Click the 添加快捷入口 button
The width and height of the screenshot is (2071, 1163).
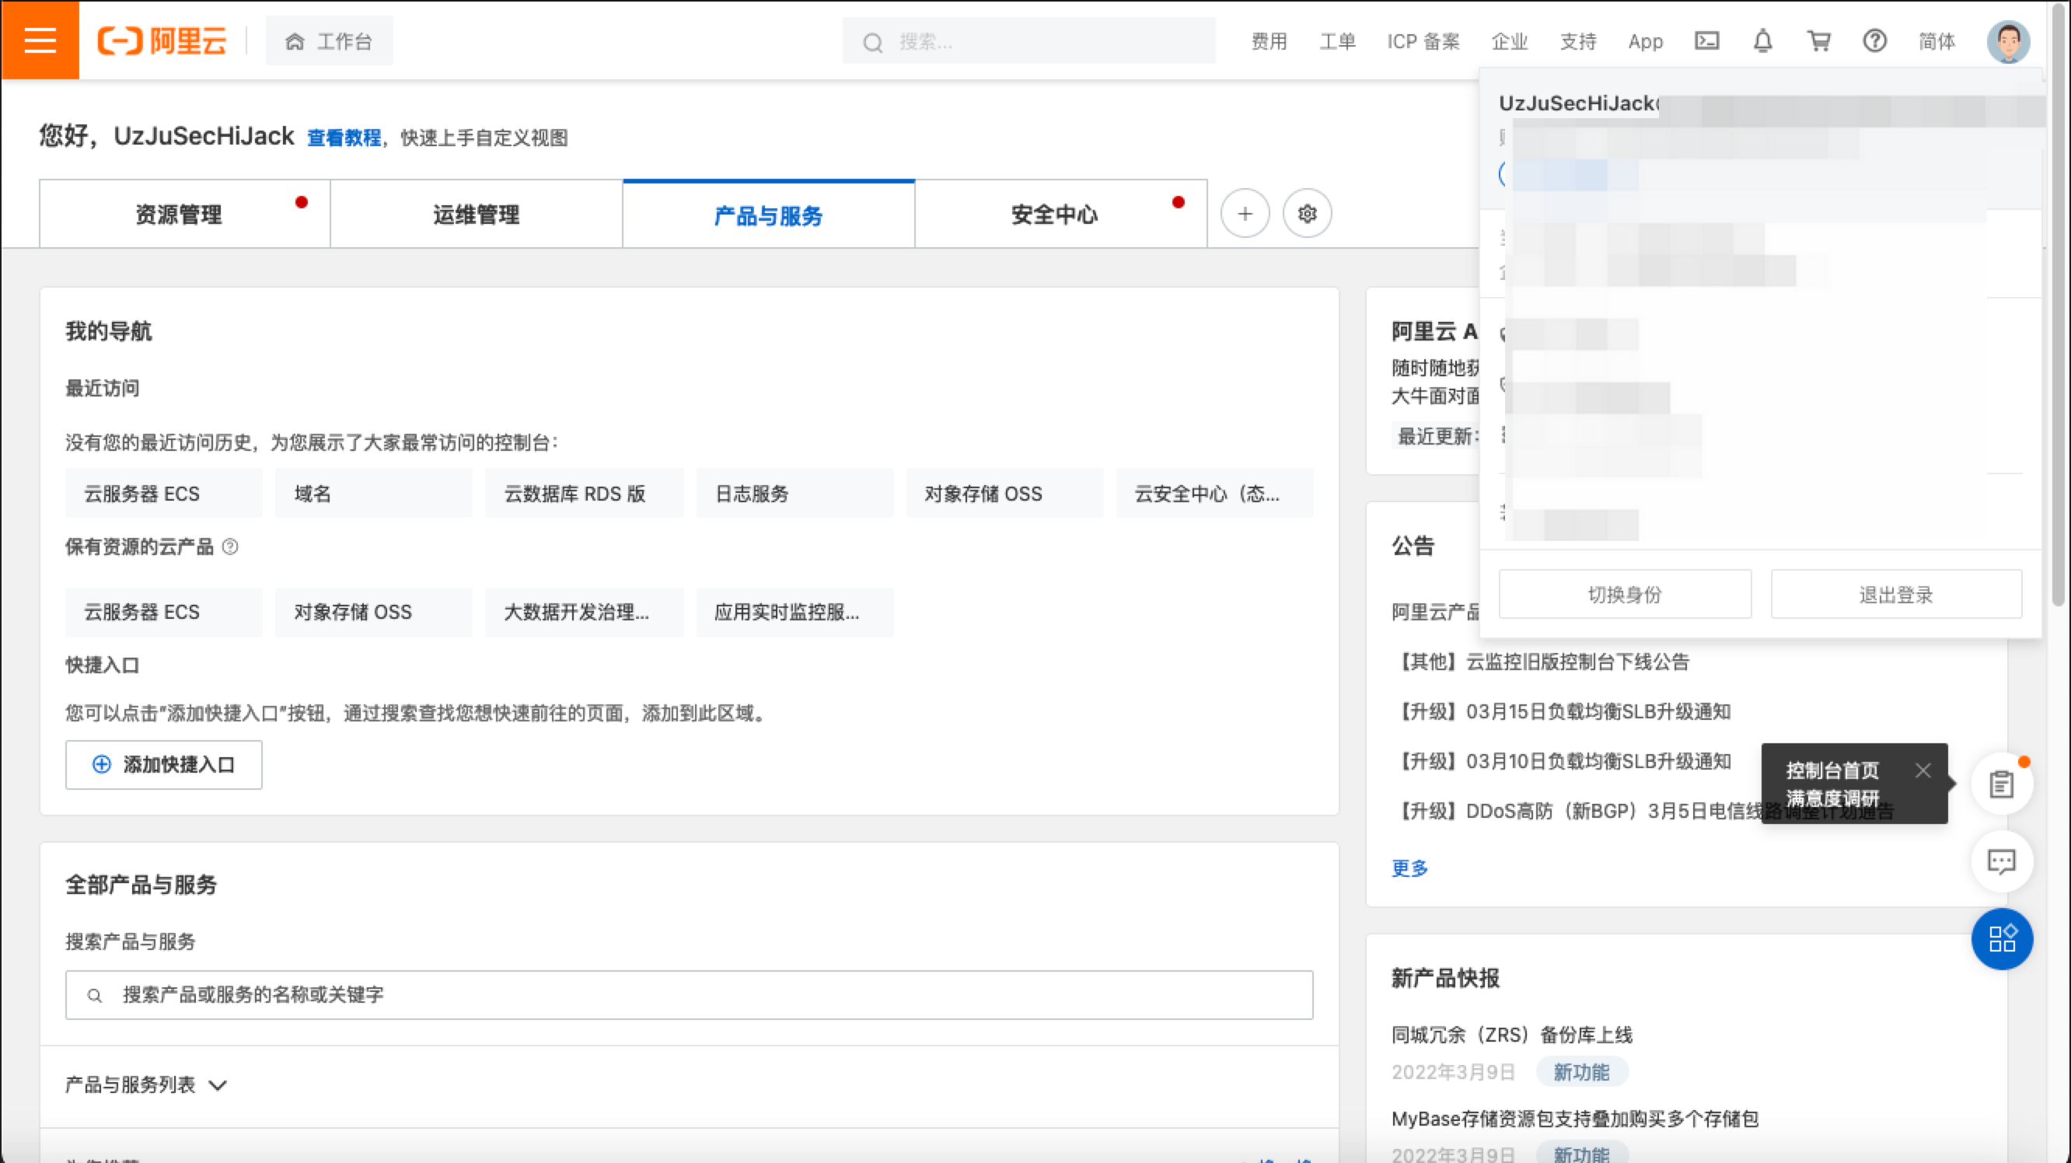pyautogui.click(x=163, y=764)
